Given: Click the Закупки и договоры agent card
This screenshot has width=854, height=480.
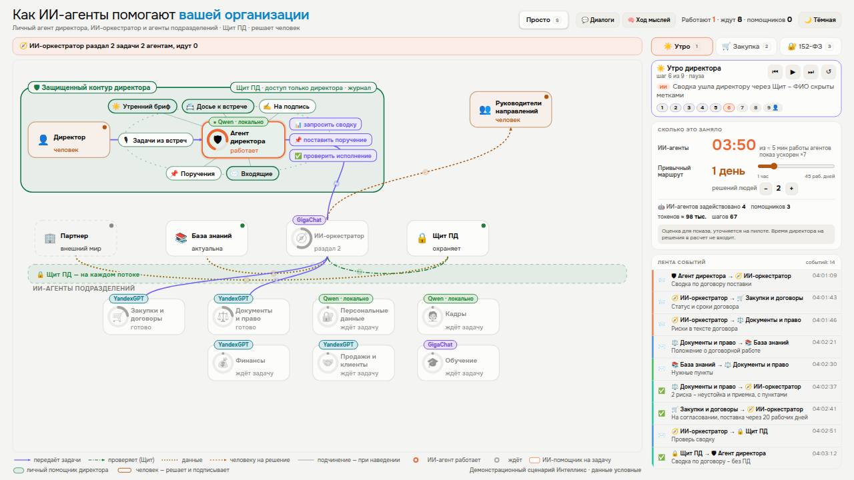Looking at the screenshot, I should 144,317.
